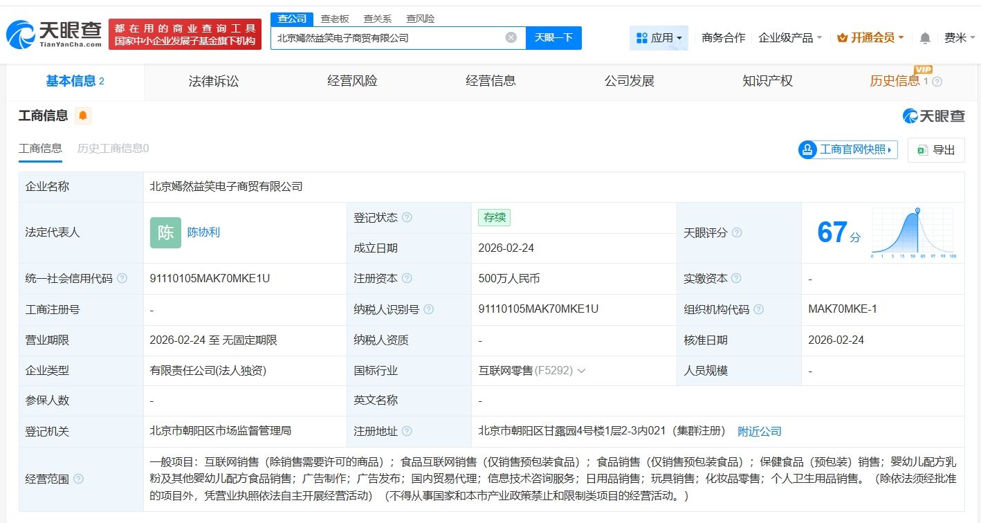981x523 pixels.
Task: Click help icon next to 历史信息 tab
Action: click(937, 82)
